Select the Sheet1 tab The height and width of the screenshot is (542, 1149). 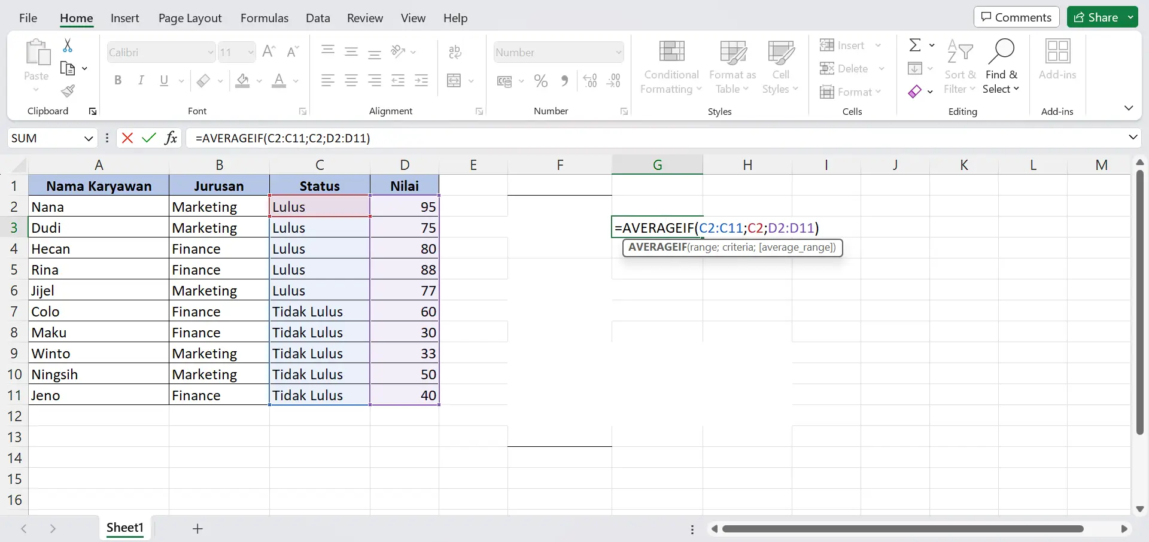pos(125,528)
